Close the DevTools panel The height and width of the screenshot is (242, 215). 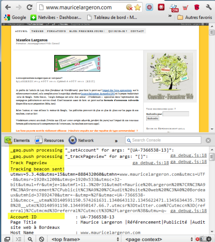tap(208, 140)
